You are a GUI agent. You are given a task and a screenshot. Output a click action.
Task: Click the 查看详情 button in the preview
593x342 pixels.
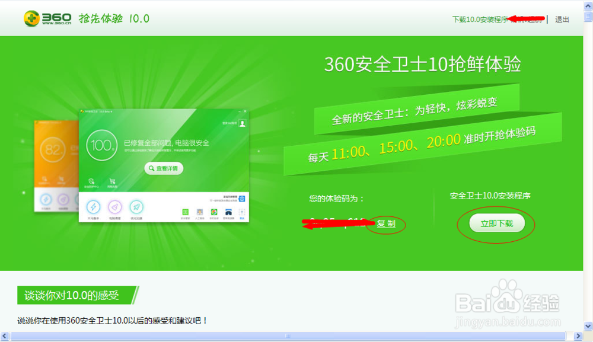(164, 168)
